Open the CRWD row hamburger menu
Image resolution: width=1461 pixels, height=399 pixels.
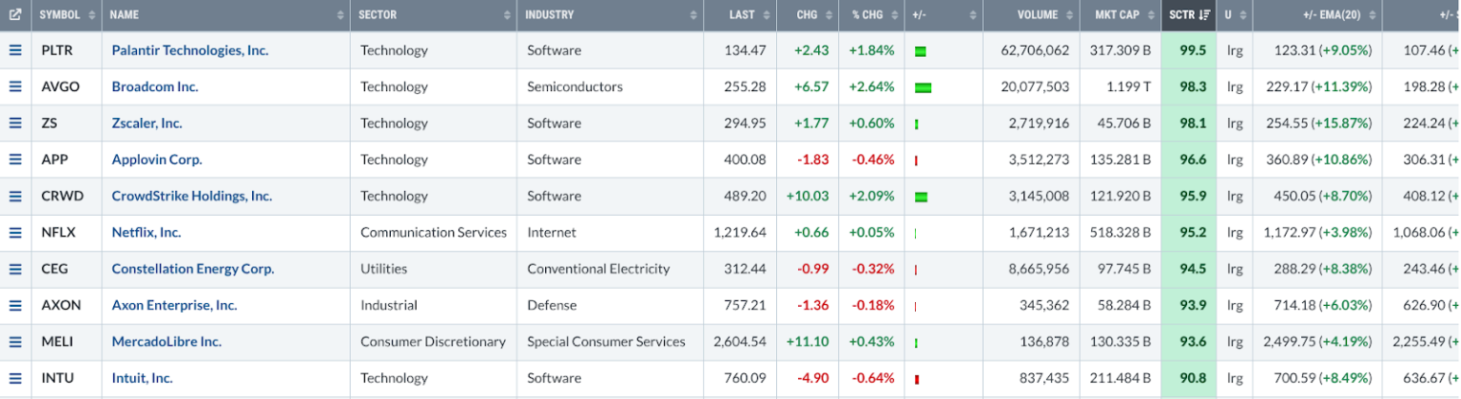tap(15, 196)
